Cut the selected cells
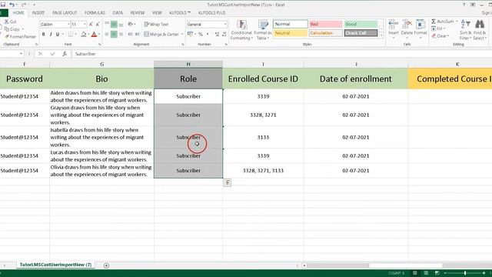This screenshot has width=492, height=277. [10, 22]
